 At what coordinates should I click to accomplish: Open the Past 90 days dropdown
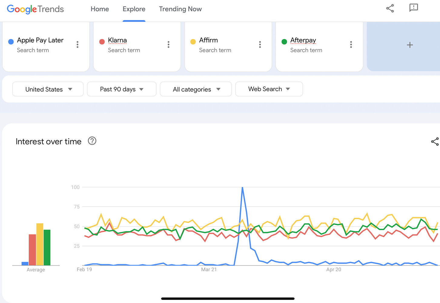[x=122, y=89]
